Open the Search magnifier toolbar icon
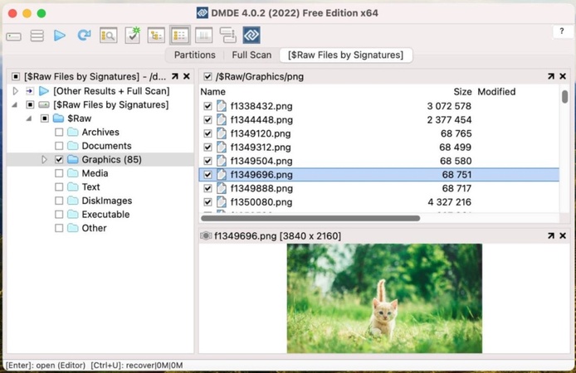 (109, 36)
